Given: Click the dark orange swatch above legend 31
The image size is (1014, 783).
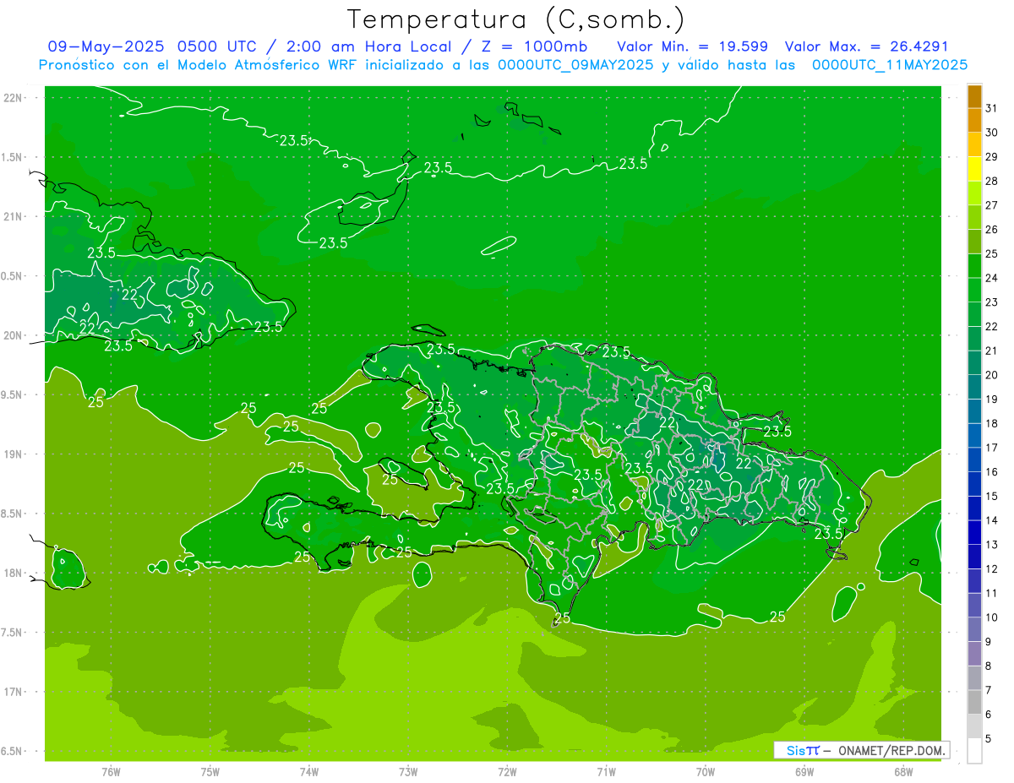Looking at the screenshot, I should click(974, 95).
